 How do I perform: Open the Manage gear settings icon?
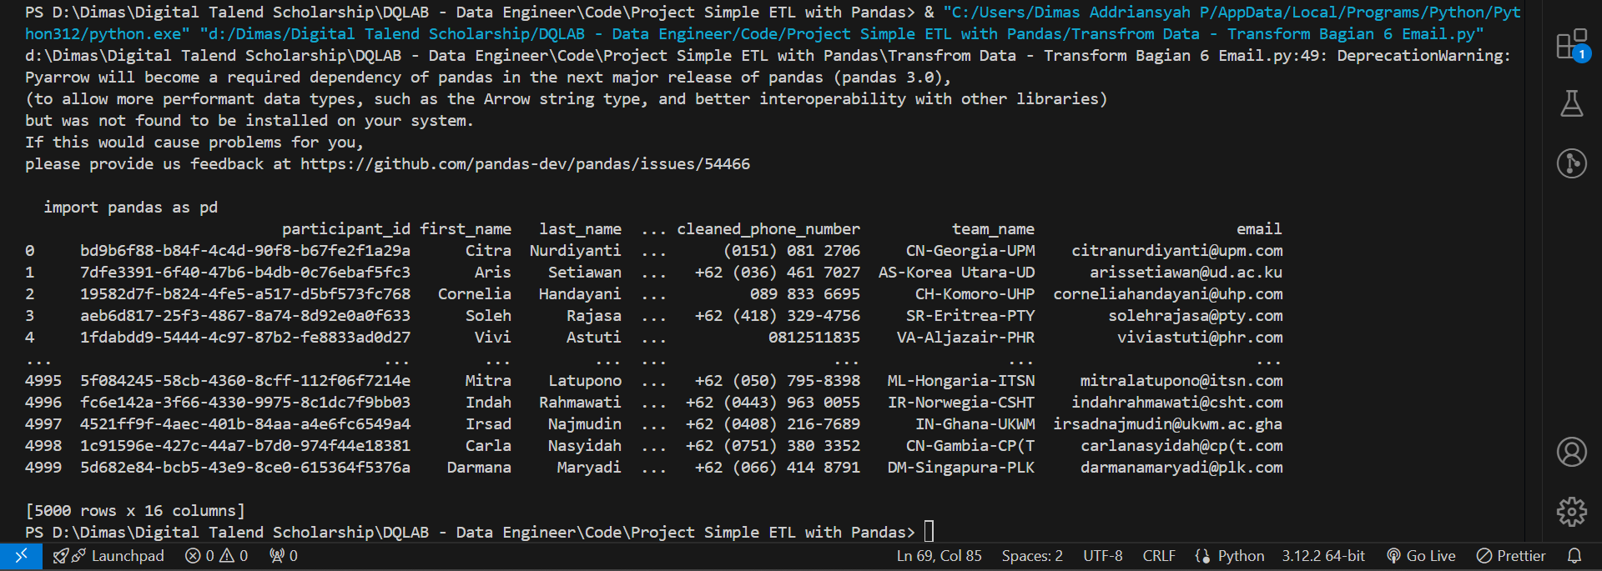click(1571, 511)
